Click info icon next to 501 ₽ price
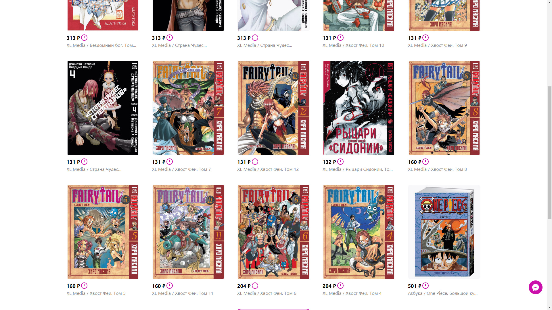The width and height of the screenshot is (552, 310). pos(425,286)
